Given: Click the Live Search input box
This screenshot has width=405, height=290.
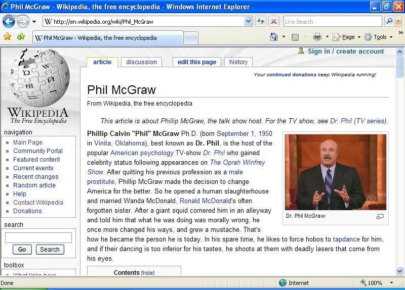Looking at the screenshot, I should pyautogui.click(x=333, y=21).
